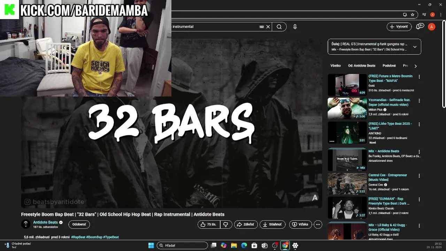The height and width of the screenshot is (251, 446).
Task: Open the on-screen keyboard icon in search box
Action: pos(262,26)
